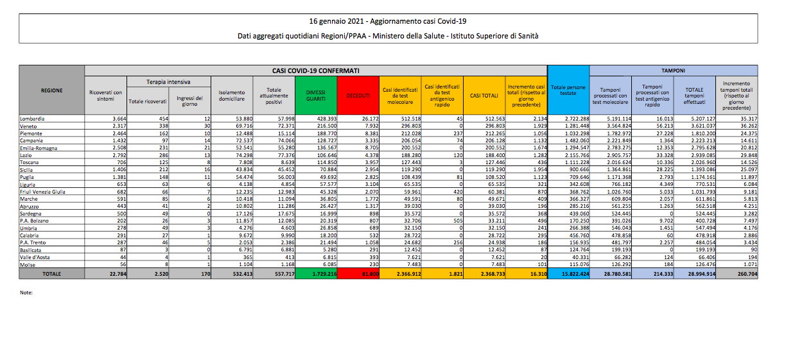Click the green DIMESSI GUARITI header cell

coord(316,95)
